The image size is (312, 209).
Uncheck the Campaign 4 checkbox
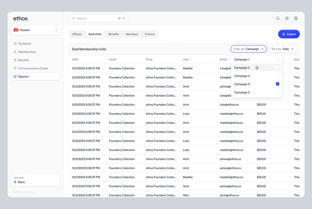coord(277,84)
